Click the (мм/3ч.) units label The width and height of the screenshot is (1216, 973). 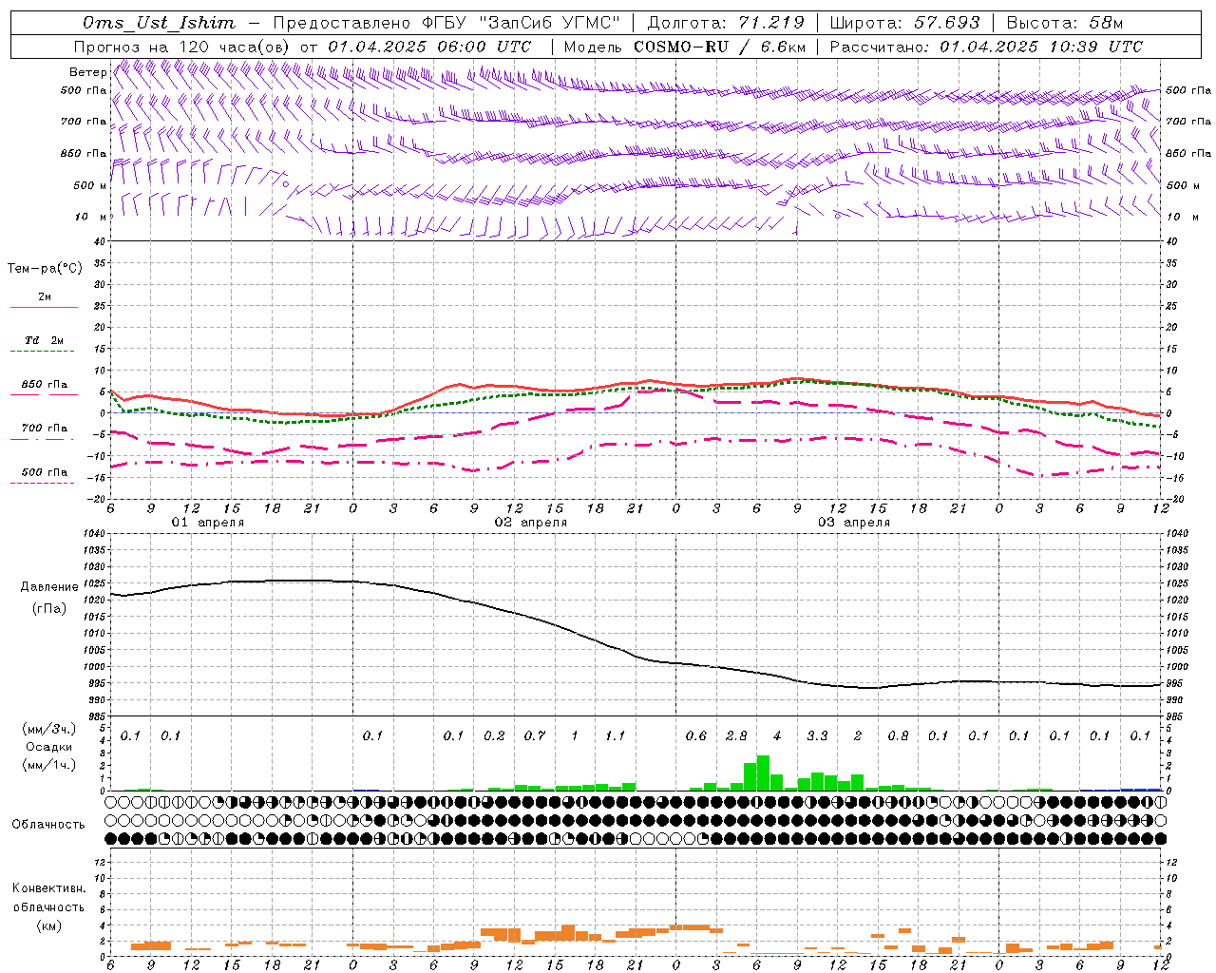49,729
